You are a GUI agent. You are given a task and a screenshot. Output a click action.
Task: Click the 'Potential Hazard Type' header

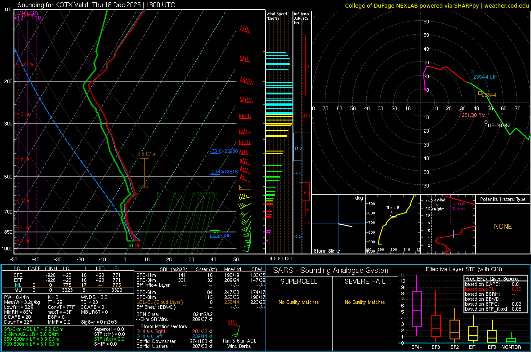pos(503,199)
